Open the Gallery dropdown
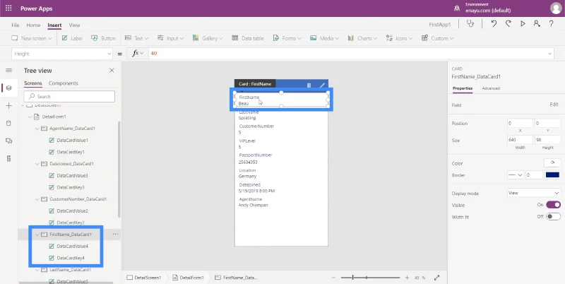Screen dimensions: 565x284 coord(208,38)
